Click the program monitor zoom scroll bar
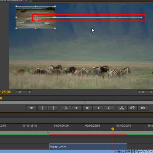153x153 pixels. click(76, 102)
